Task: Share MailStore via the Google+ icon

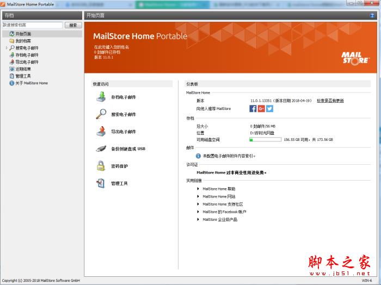Action: tap(261, 108)
